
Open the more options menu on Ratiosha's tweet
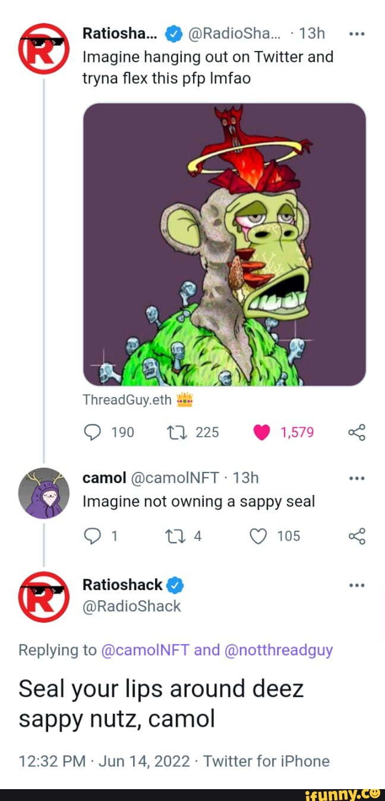pyautogui.click(x=356, y=34)
